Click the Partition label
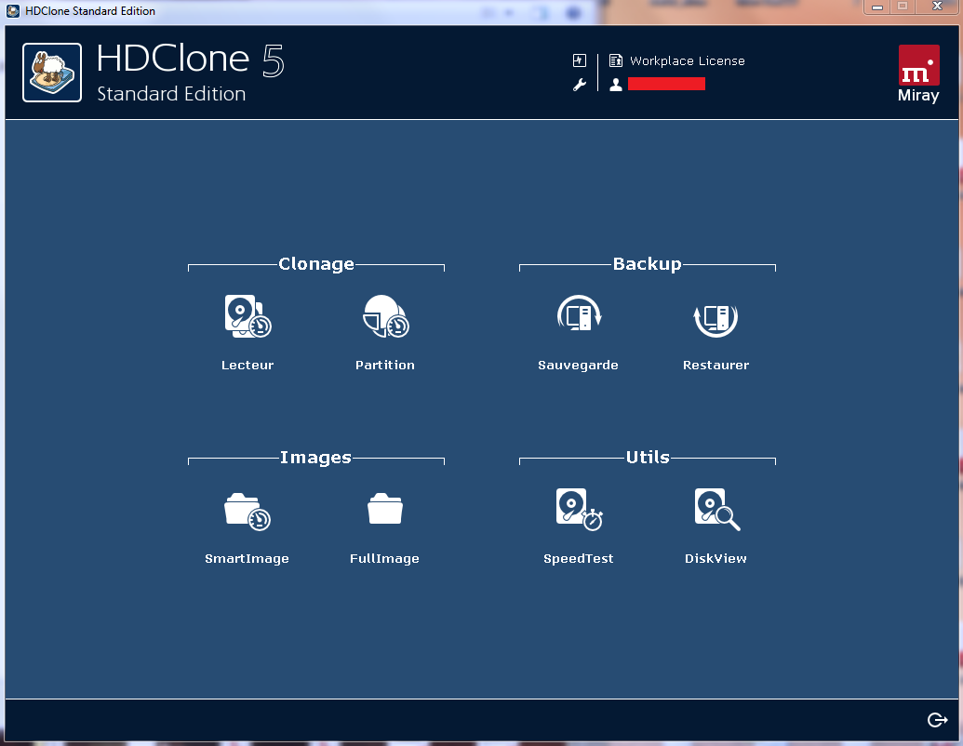 pyautogui.click(x=385, y=365)
